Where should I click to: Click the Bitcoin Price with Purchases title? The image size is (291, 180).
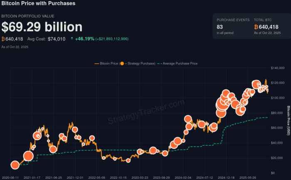38,4
